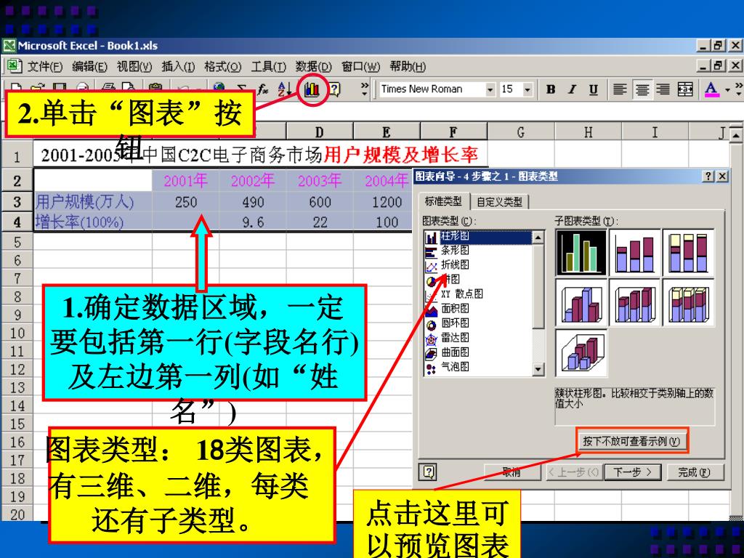Click the Merge and Center icon
The height and width of the screenshot is (558, 744).
[x=685, y=89]
